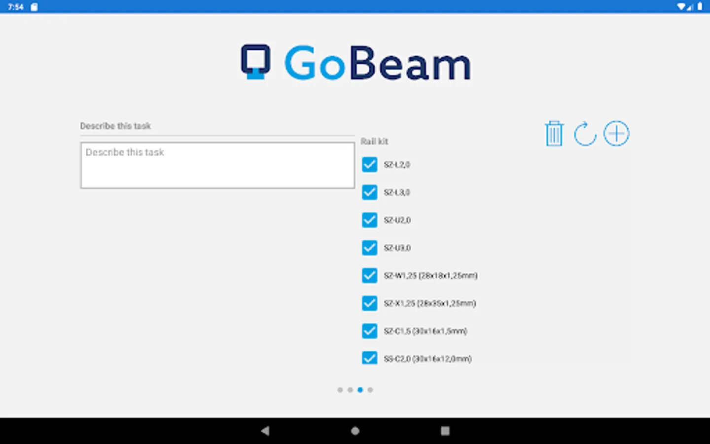The image size is (710, 444).
Task: Tap the circular arrow reset icon
Action: pos(585,134)
